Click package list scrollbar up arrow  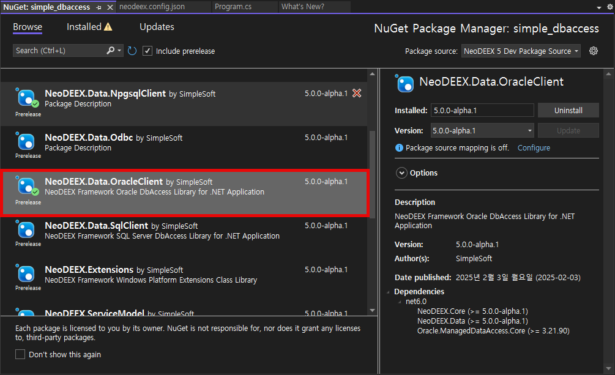pos(372,74)
